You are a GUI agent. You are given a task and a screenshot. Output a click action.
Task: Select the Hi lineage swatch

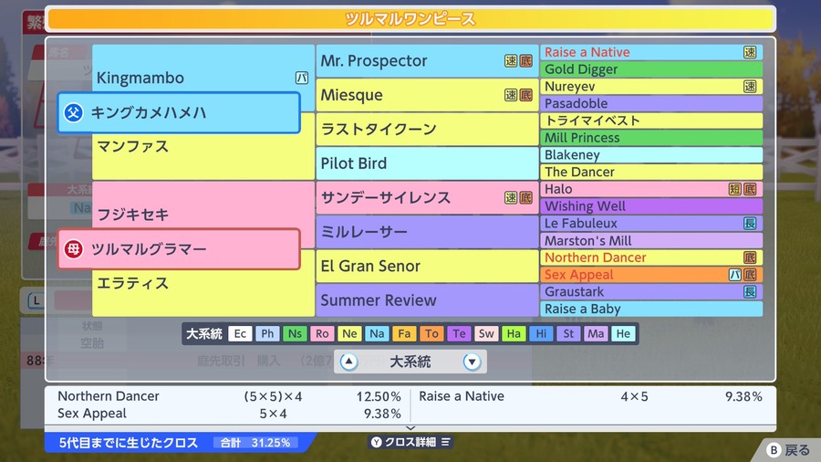pos(541,333)
